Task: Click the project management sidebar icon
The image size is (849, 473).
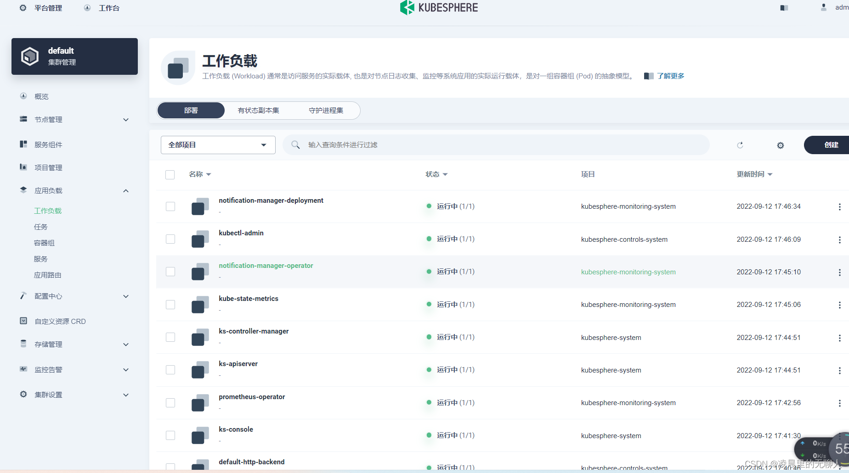Action: 23,167
